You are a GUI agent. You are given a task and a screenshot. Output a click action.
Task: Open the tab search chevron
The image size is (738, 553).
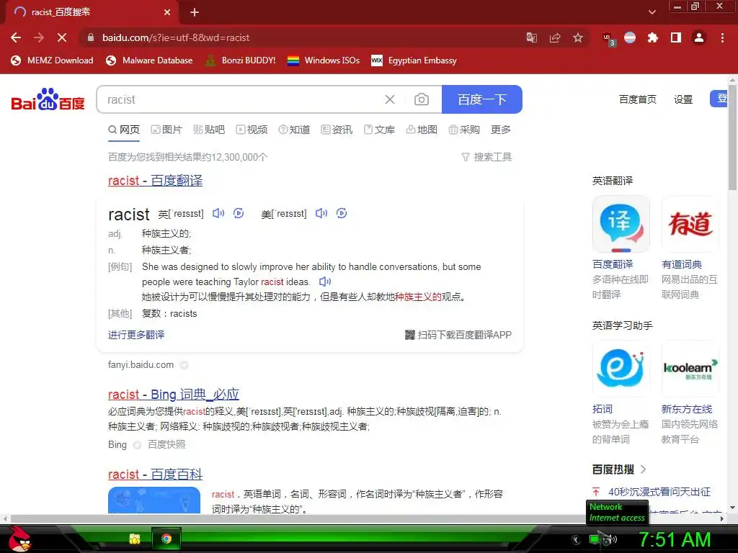click(652, 12)
